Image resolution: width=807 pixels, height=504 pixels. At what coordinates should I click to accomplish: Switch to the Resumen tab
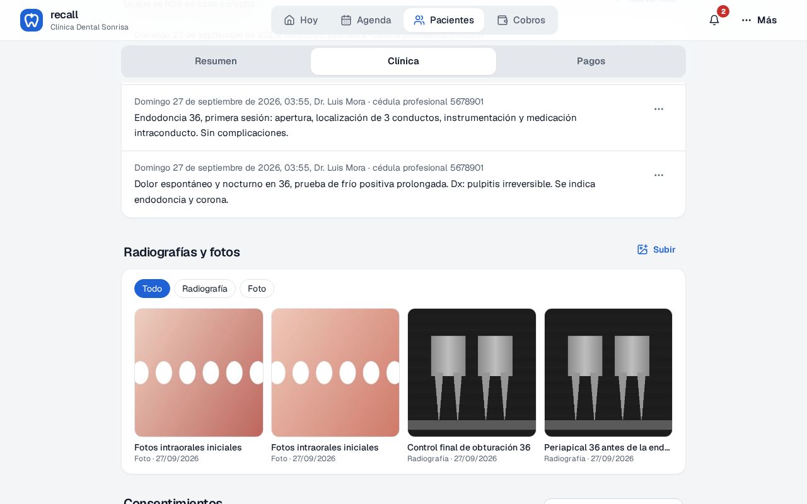pos(216,61)
